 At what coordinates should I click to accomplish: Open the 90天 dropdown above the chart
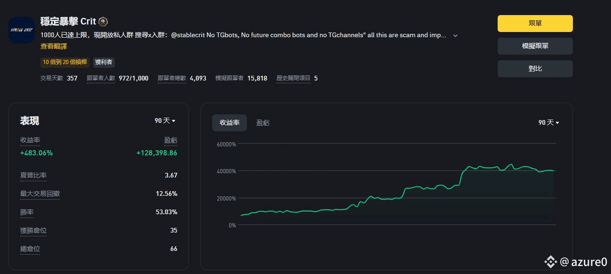coord(549,122)
